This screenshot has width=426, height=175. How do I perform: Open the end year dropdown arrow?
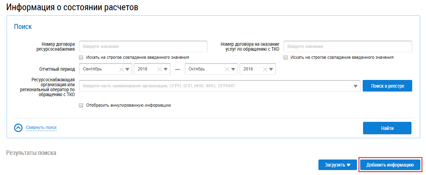point(271,69)
